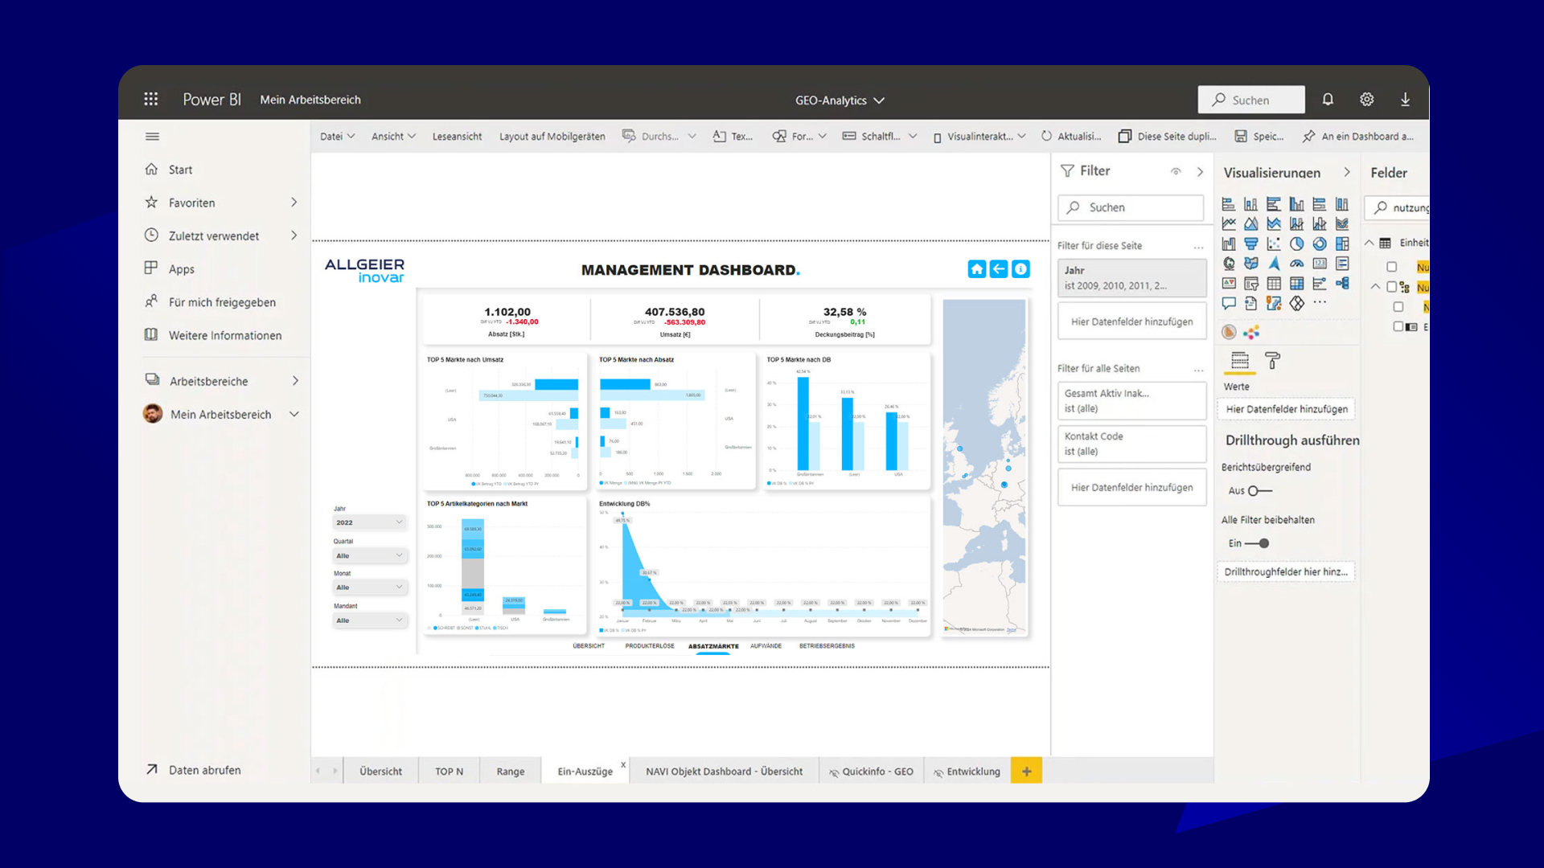Check the checkbox below the hierarchy field

click(1398, 307)
